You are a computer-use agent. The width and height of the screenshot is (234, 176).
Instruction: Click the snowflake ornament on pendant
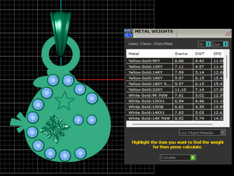pos(55,128)
